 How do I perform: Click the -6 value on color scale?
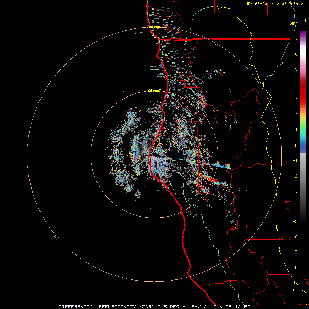pos(295,237)
